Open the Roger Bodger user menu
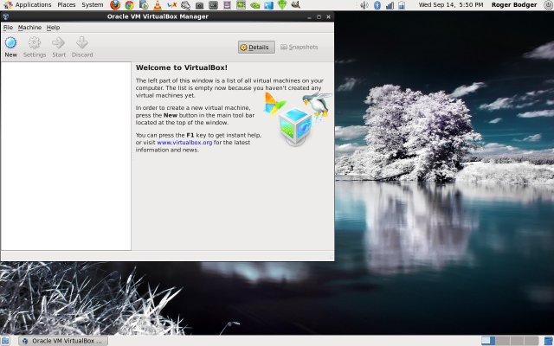The image size is (554, 346). tap(514, 5)
